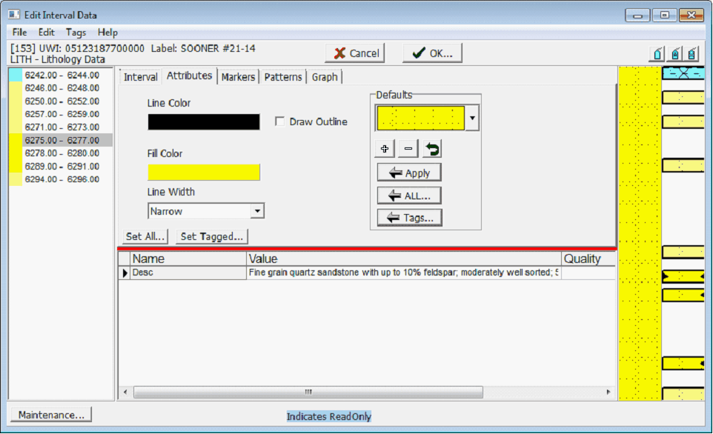Click the black Line Color swatch
The image size is (713, 434).
point(204,122)
